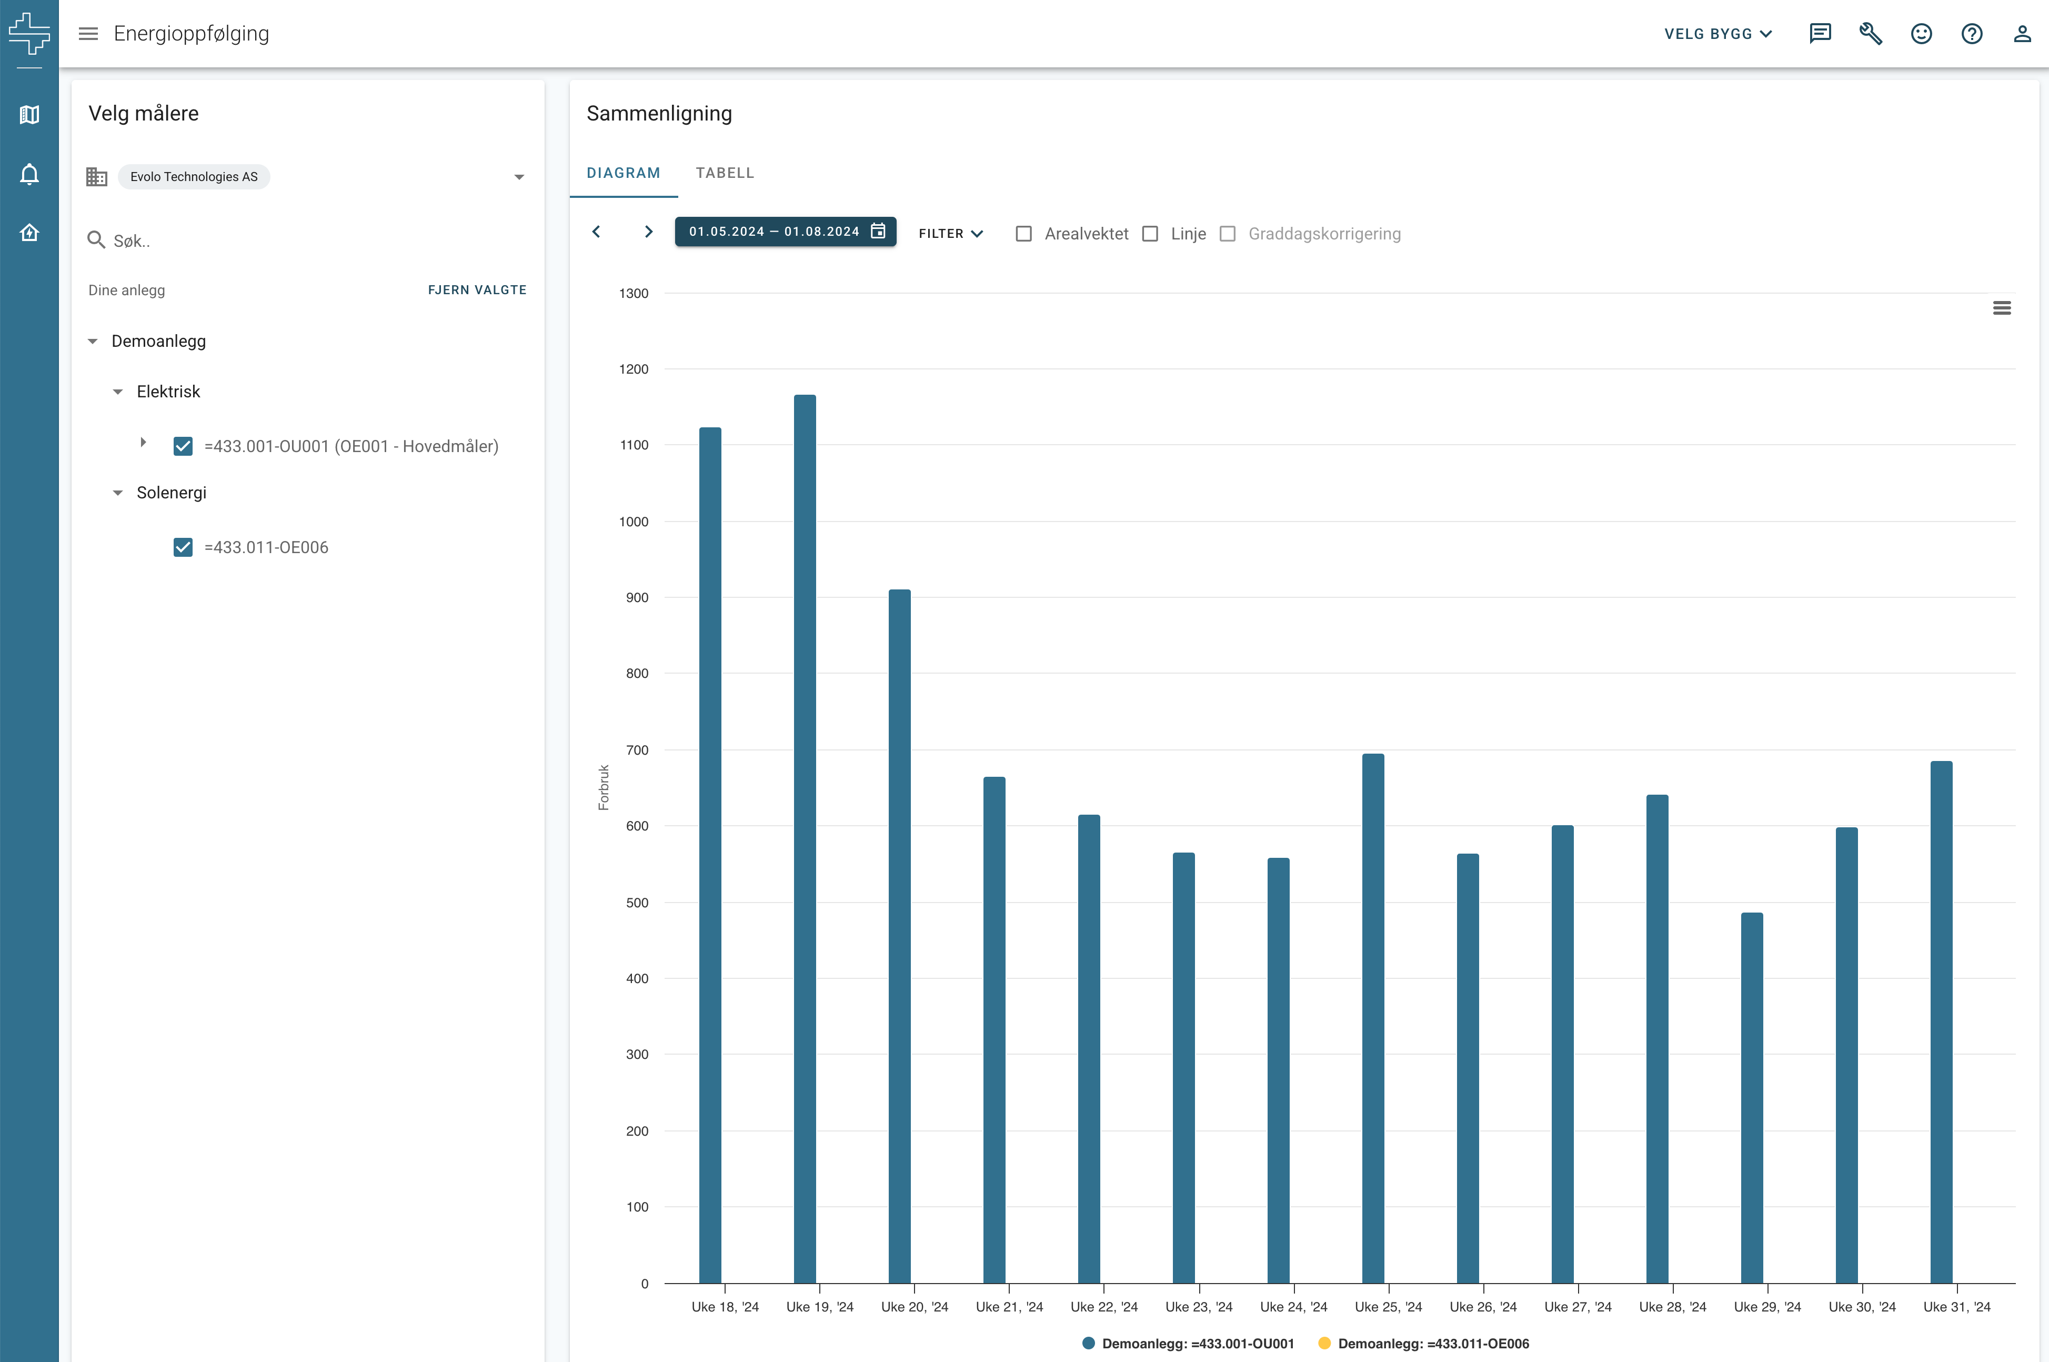
Task: Select the DIAGRAM tab
Action: (624, 173)
